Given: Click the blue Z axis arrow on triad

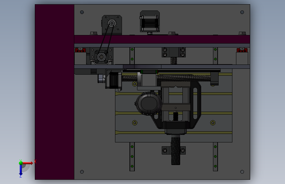Looking at the screenshot, I should point(21,170).
